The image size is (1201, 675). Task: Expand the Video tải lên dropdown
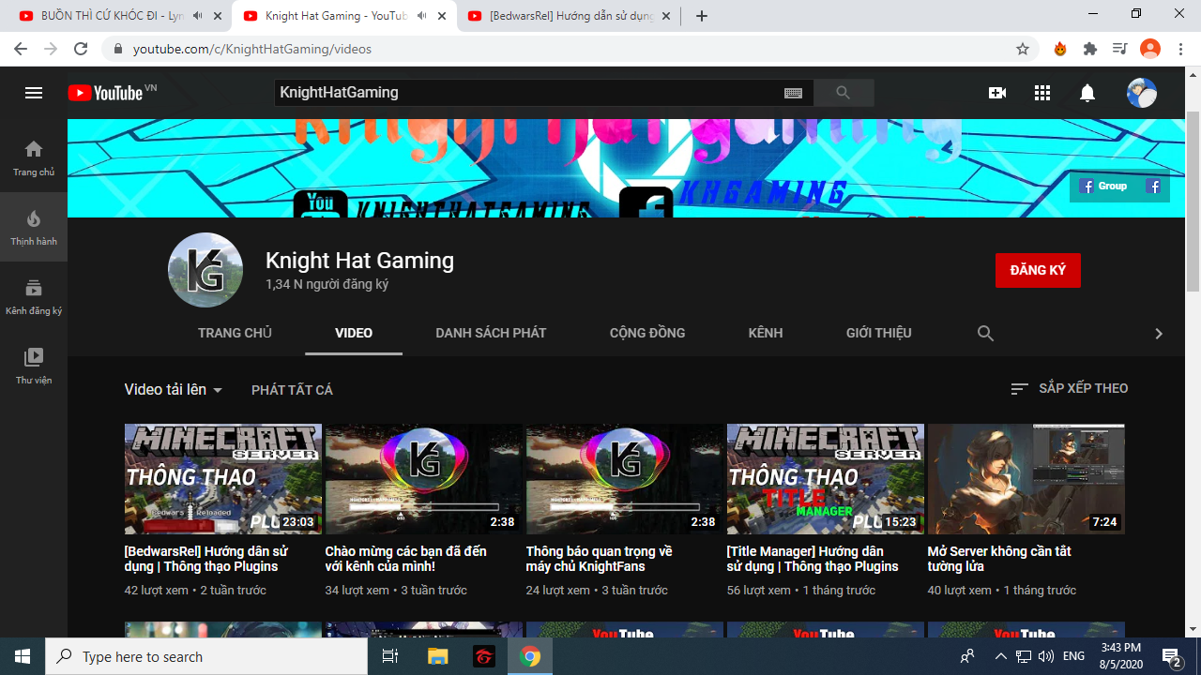click(x=174, y=390)
